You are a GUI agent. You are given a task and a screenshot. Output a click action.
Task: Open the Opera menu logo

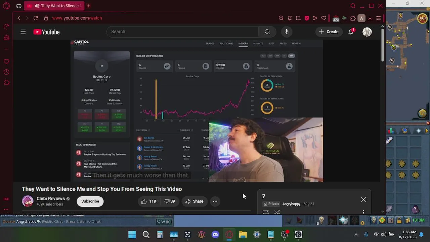coord(6,6)
